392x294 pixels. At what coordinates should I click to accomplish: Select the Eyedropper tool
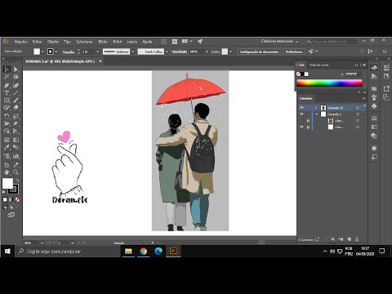(x=7, y=148)
